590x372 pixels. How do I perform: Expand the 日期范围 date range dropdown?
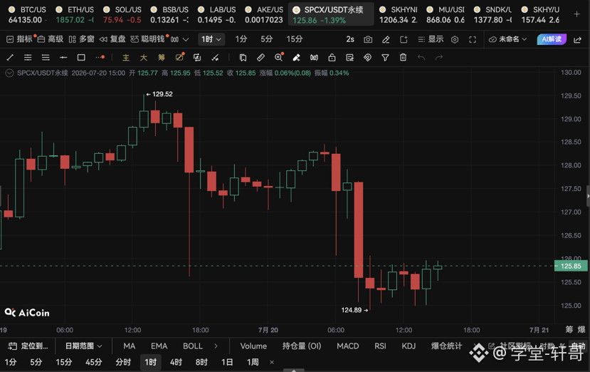(83, 346)
